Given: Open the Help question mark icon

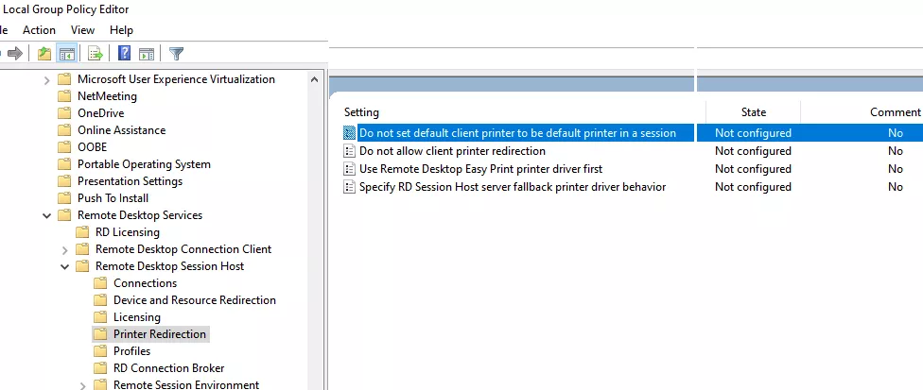Looking at the screenshot, I should coord(124,54).
